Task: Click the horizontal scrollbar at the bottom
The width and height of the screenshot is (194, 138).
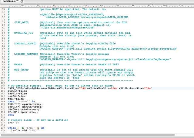Action: 88,135
